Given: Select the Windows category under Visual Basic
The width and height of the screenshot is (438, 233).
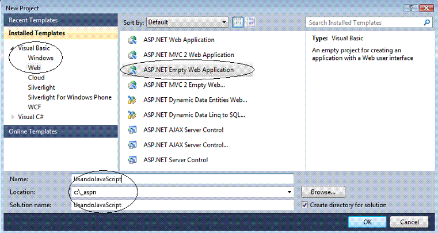Looking at the screenshot, I should [40, 58].
